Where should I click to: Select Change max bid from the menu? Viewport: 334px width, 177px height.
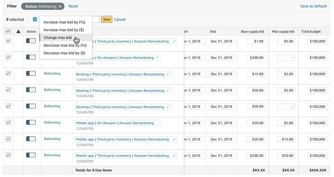(x=58, y=37)
